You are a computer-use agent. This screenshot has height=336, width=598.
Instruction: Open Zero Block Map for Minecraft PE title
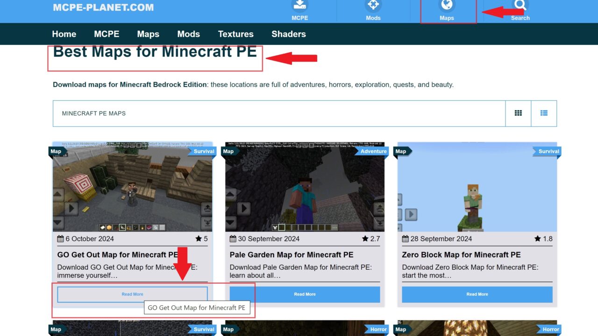click(x=462, y=255)
